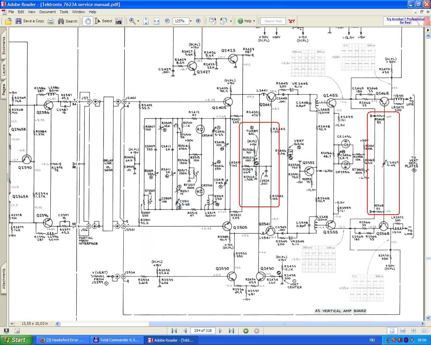
Task: Open the Help toolbar button
Action: coord(245,21)
